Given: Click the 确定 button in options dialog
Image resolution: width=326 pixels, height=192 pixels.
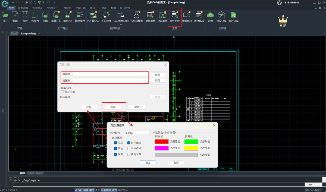Looking at the screenshot, I should click(148, 163).
